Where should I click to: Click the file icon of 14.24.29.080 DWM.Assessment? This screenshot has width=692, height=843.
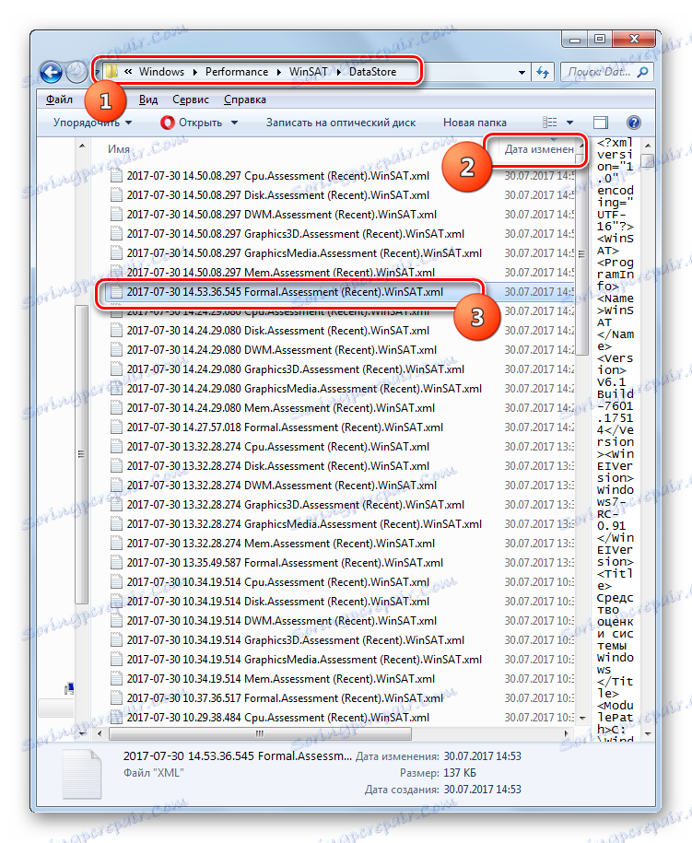(115, 350)
